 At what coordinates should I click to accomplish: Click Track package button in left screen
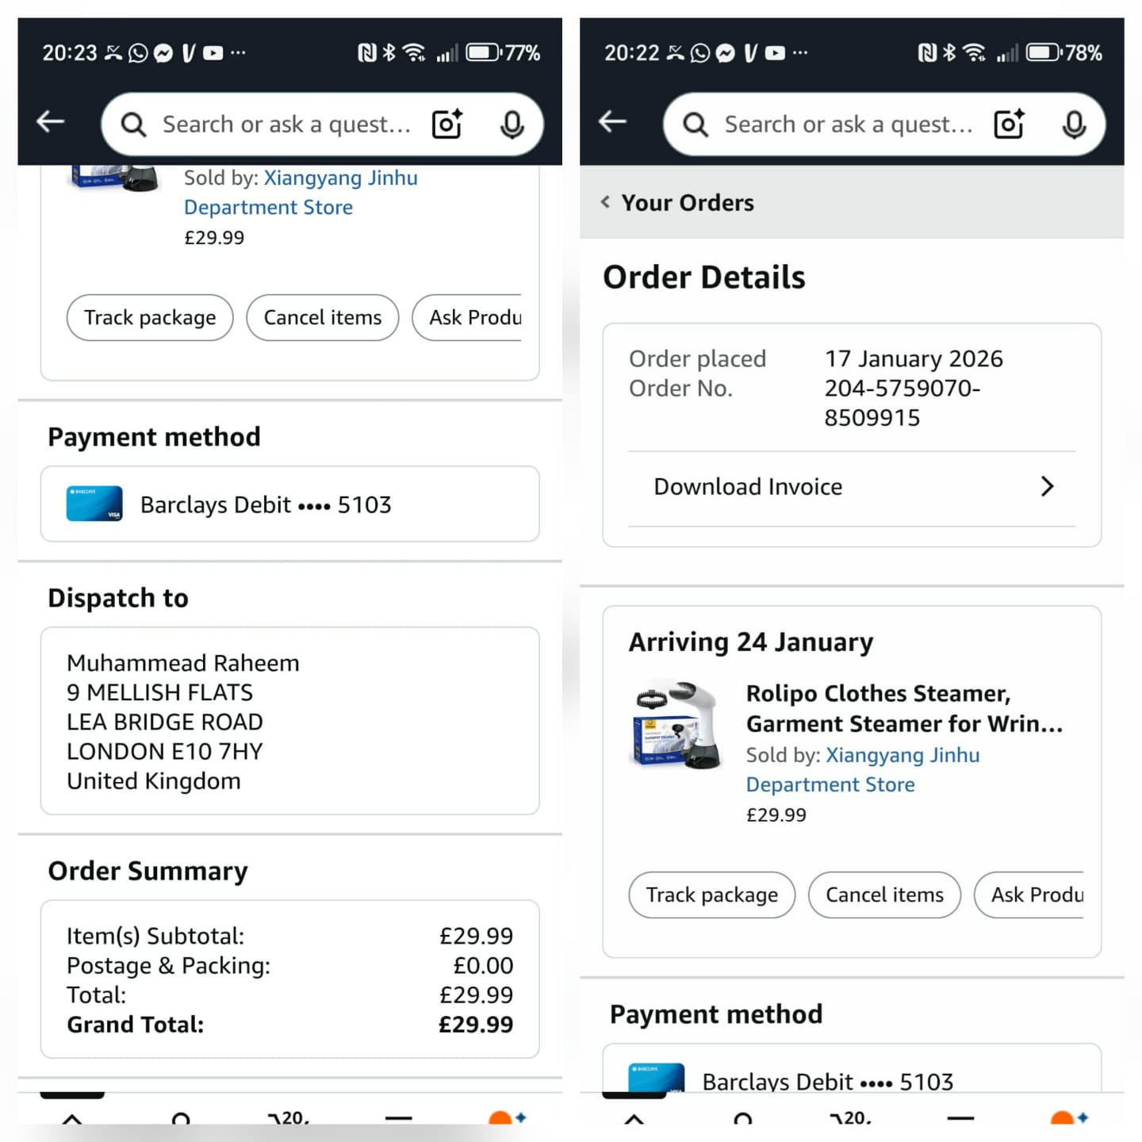[150, 317]
